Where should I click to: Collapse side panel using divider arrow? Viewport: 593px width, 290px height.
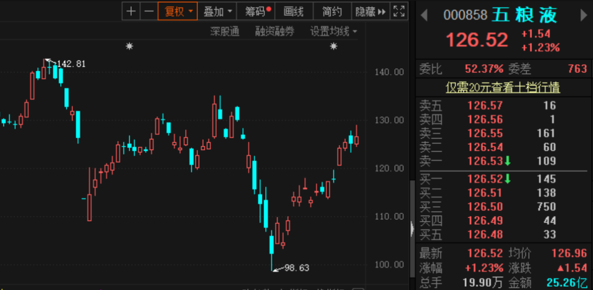pyautogui.click(x=412, y=229)
